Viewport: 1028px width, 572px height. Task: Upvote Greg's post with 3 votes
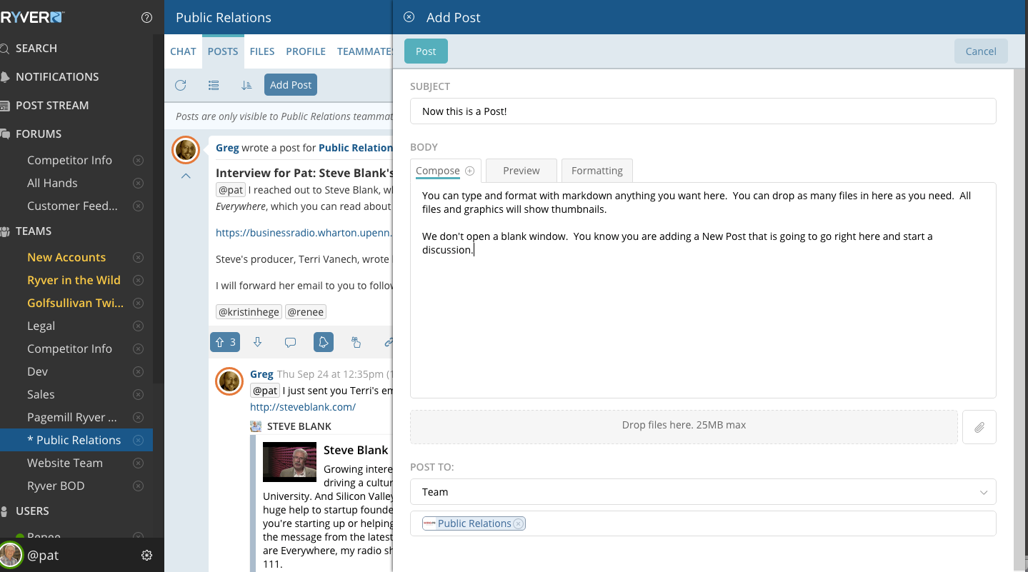[x=225, y=342]
